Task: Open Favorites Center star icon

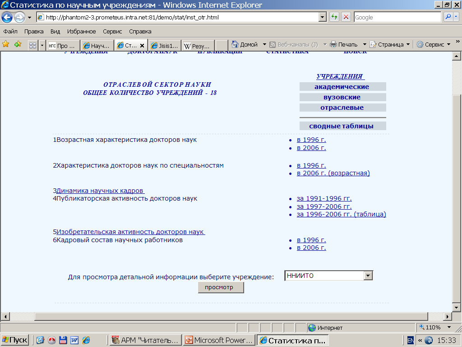Action: click(x=6, y=44)
